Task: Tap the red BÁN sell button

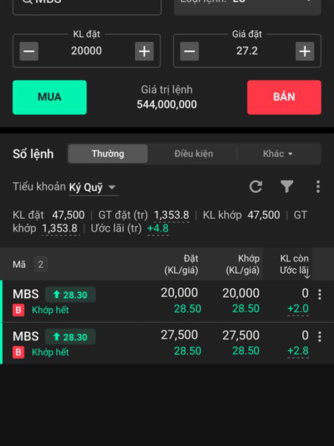Action: (x=284, y=97)
